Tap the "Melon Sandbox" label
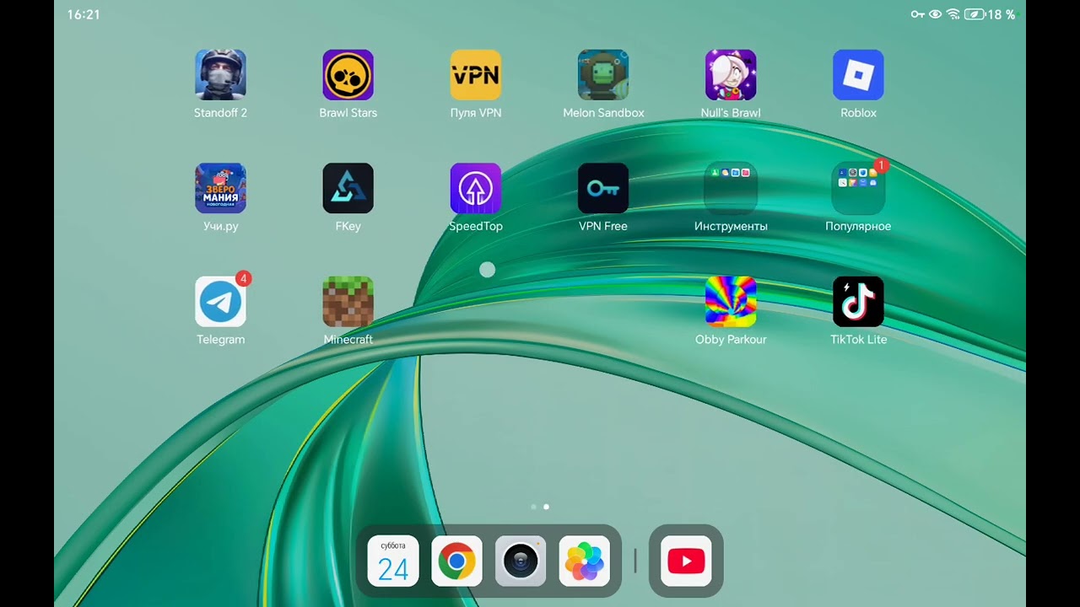The width and height of the screenshot is (1080, 607). click(603, 113)
